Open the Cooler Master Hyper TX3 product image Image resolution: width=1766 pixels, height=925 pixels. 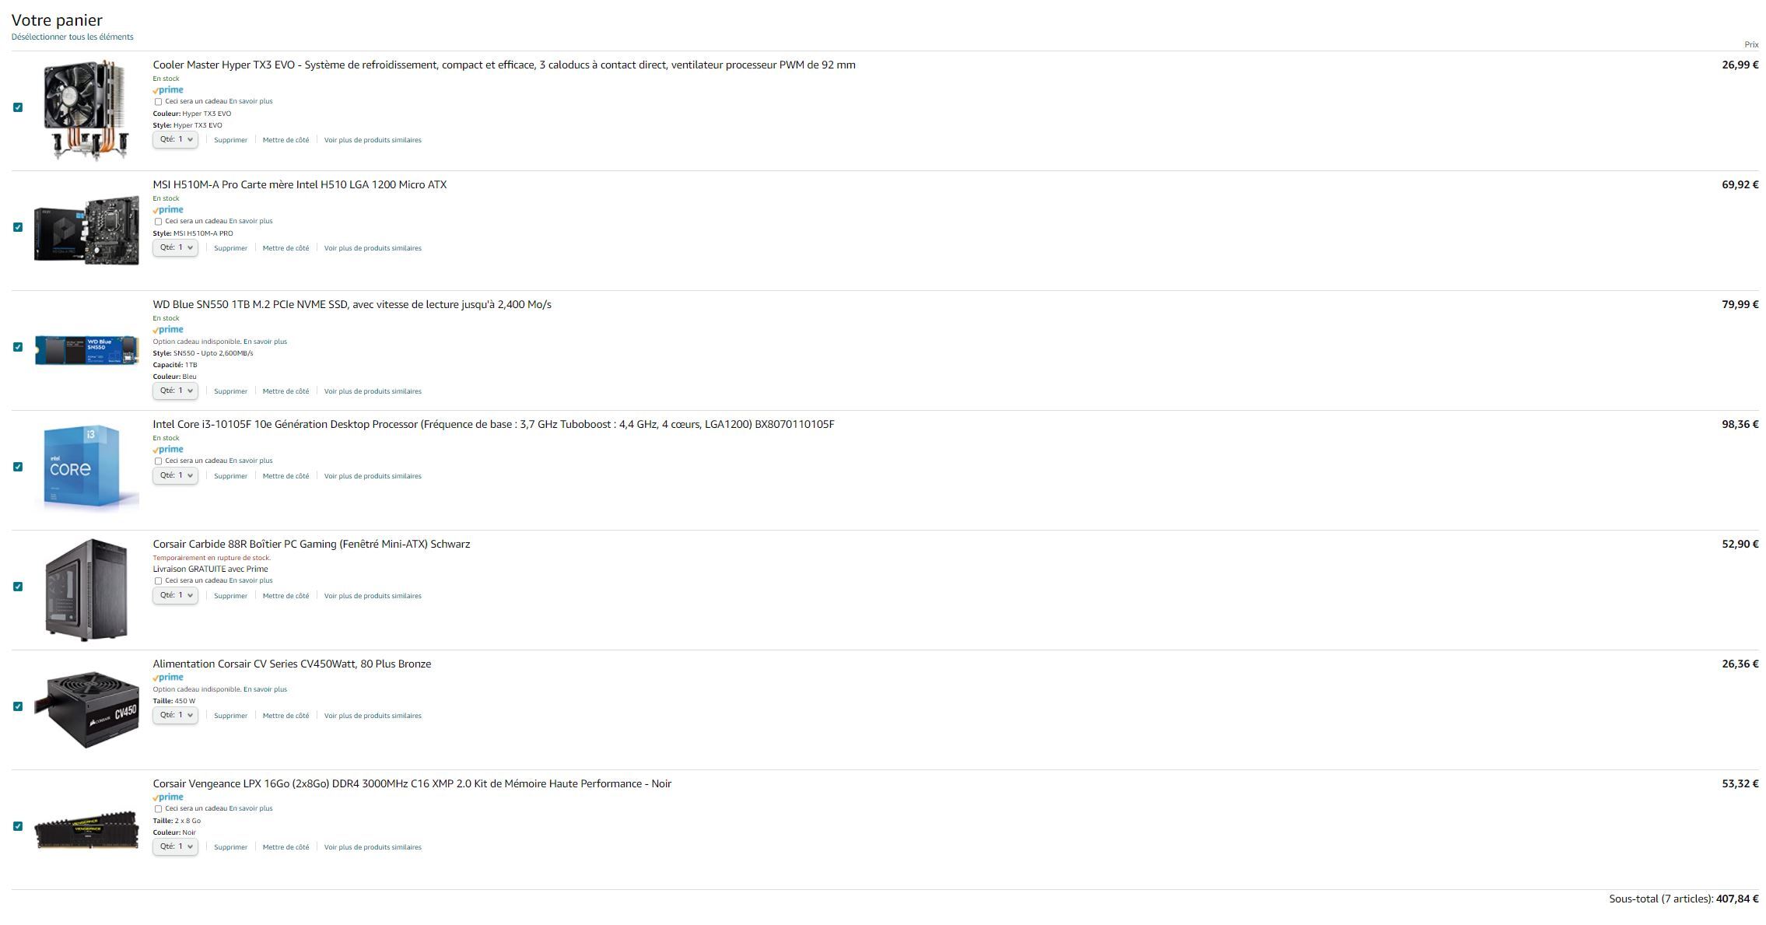pyautogui.click(x=86, y=110)
